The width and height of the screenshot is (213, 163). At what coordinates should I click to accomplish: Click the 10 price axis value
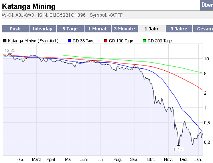(206, 59)
